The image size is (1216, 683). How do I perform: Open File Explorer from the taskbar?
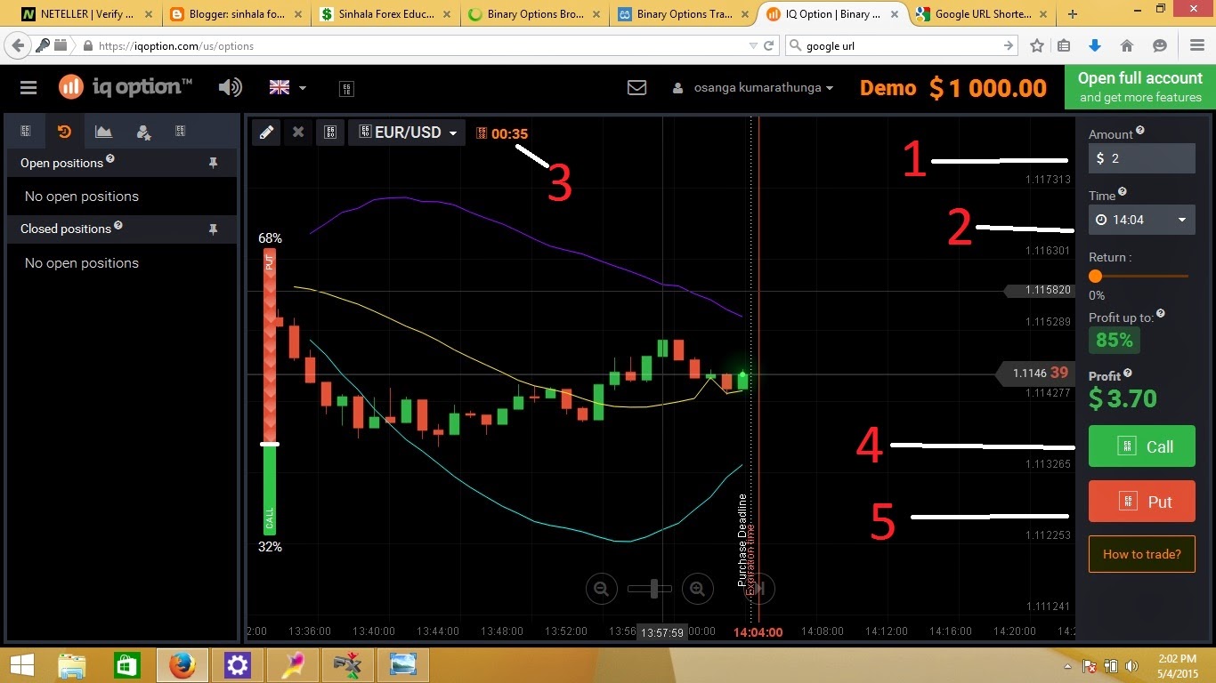tap(72, 665)
